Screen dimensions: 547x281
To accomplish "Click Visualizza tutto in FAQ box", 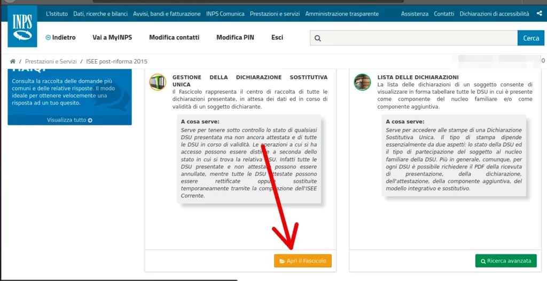I will click(x=70, y=120).
